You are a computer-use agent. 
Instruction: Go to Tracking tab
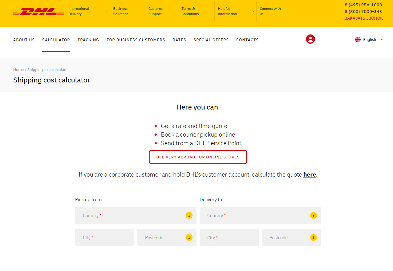pos(88,40)
